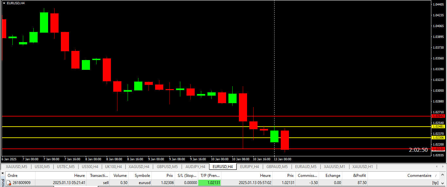447x187 pixels.
Task: Click the 13 Jan 00:00 time axis label
Action: tap(283, 159)
